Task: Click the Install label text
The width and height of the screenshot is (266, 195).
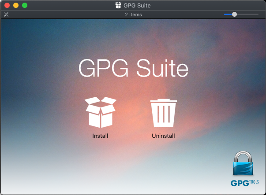Action: click(100, 136)
